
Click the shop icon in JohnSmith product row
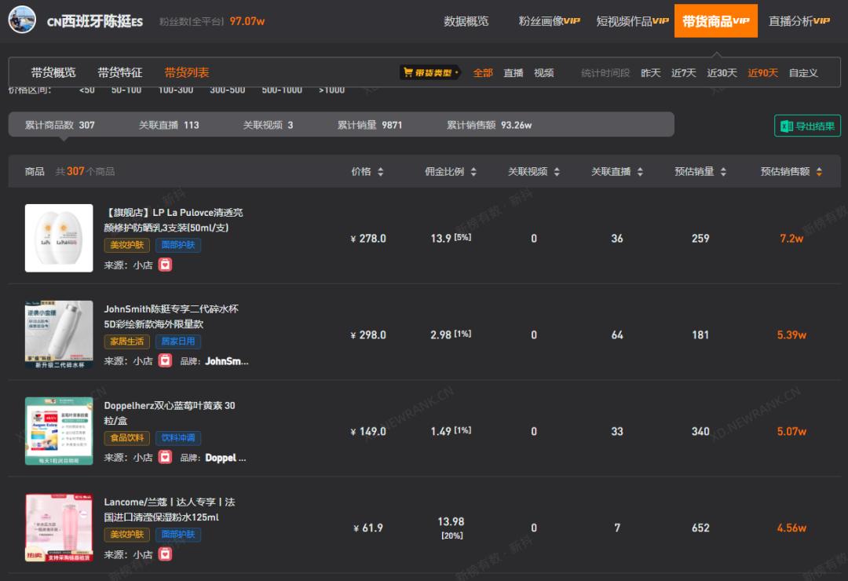165,361
